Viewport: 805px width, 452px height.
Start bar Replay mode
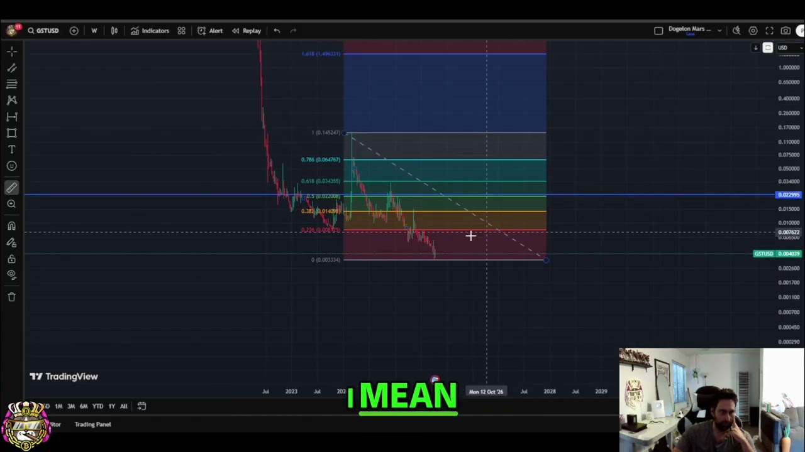(x=246, y=31)
